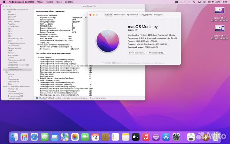Click the date and time in the menu bar
The image size is (230, 144).
click(x=218, y=2)
